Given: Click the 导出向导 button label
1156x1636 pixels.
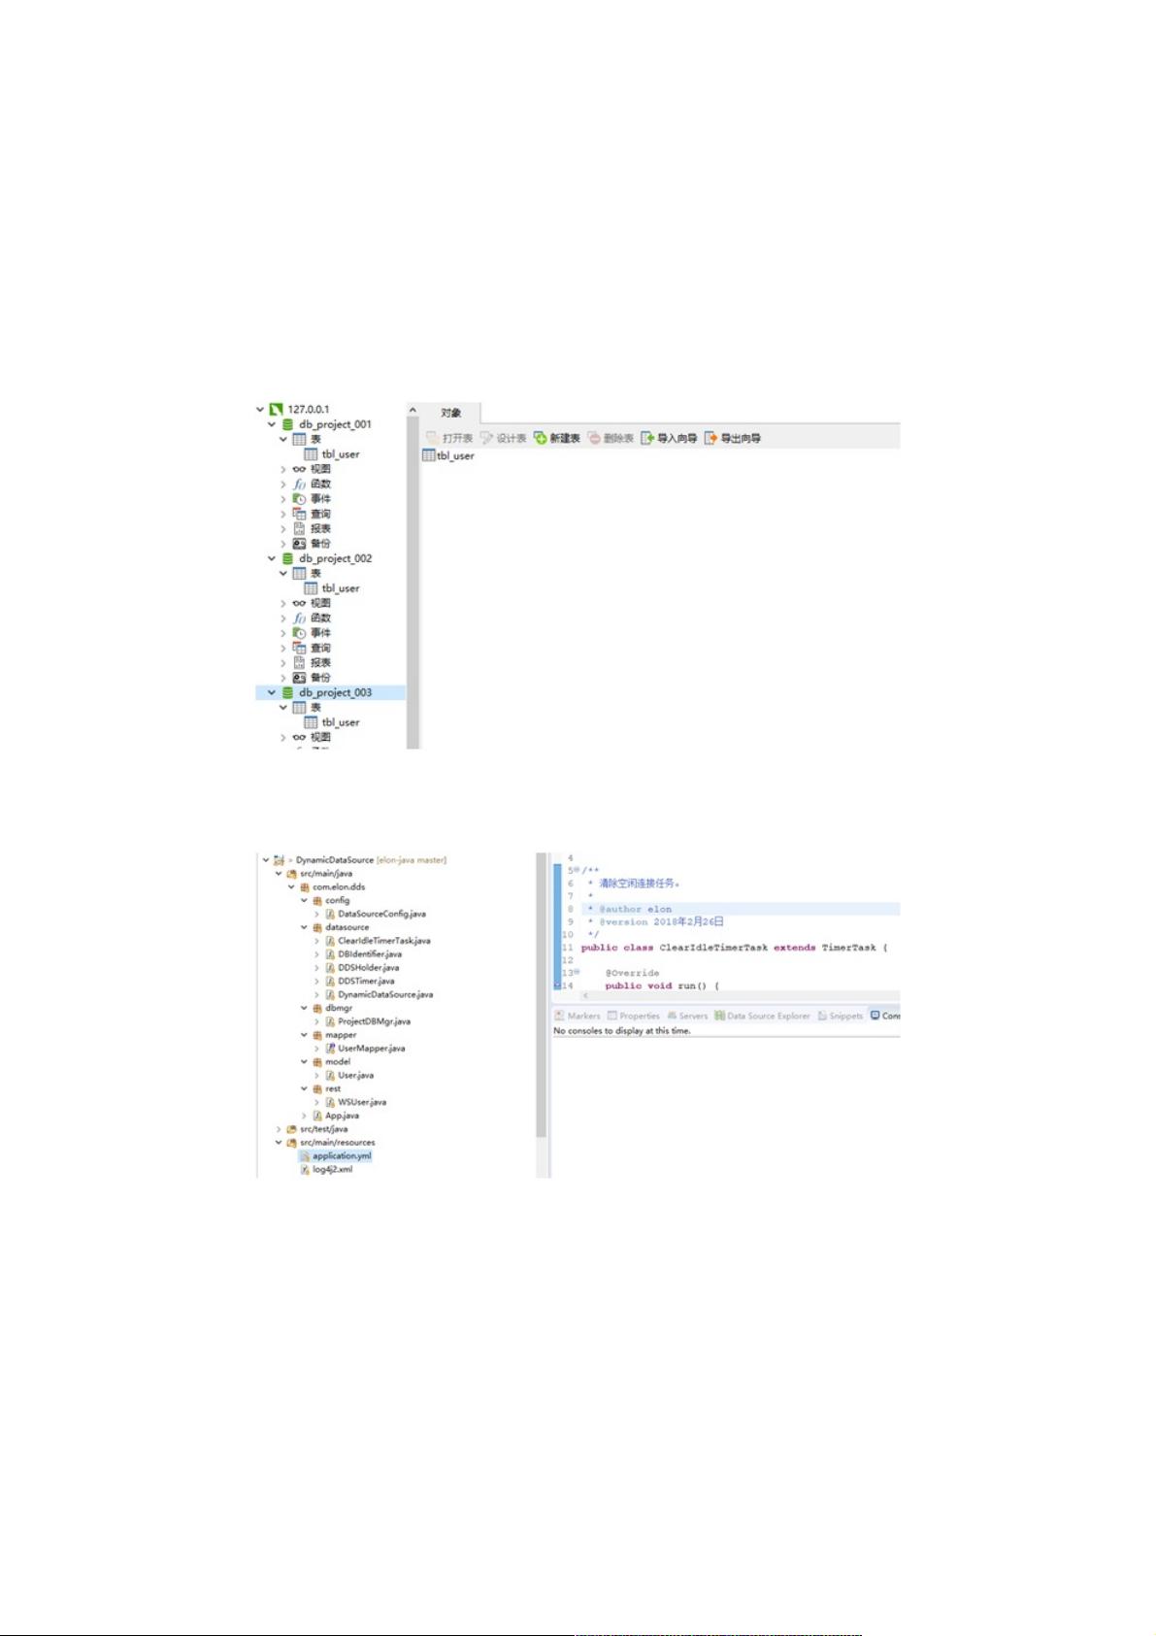Looking at the screenshot, I should tap(741, 439).
